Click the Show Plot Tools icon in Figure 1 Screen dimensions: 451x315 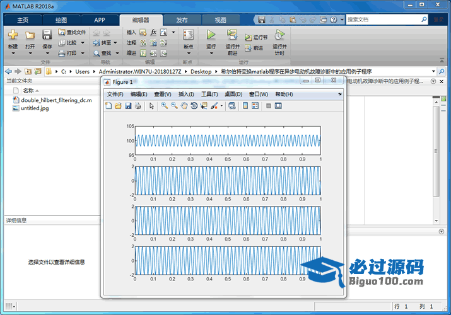point(278,106)
